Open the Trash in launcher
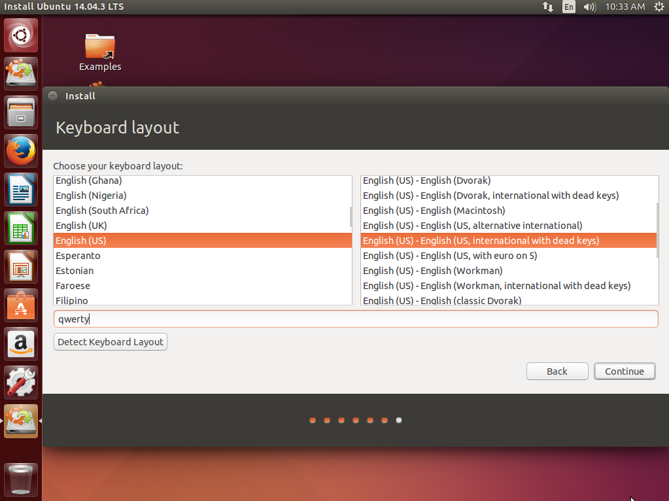 (x=21, y=480)
